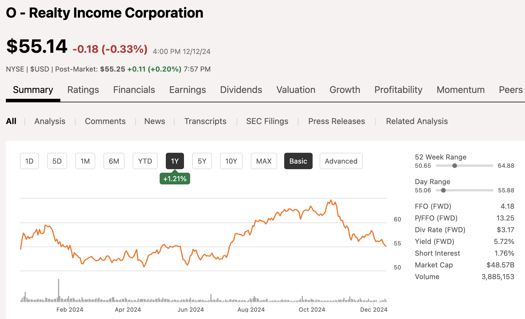The width and height of the screenshot is (525, 319).
Task: Select the YTD chart range
Action: [145, 161]
